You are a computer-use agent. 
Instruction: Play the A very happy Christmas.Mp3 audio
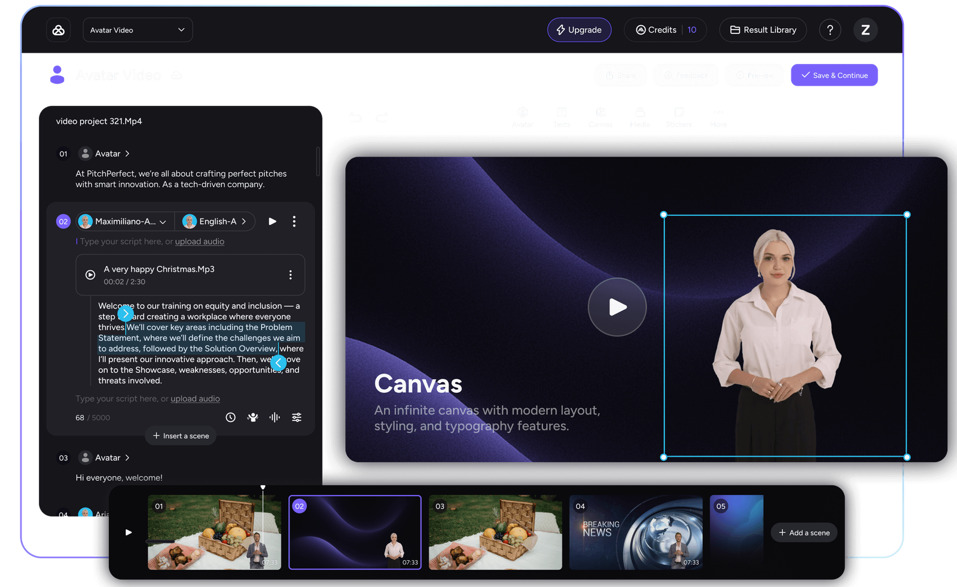point(90,275)
